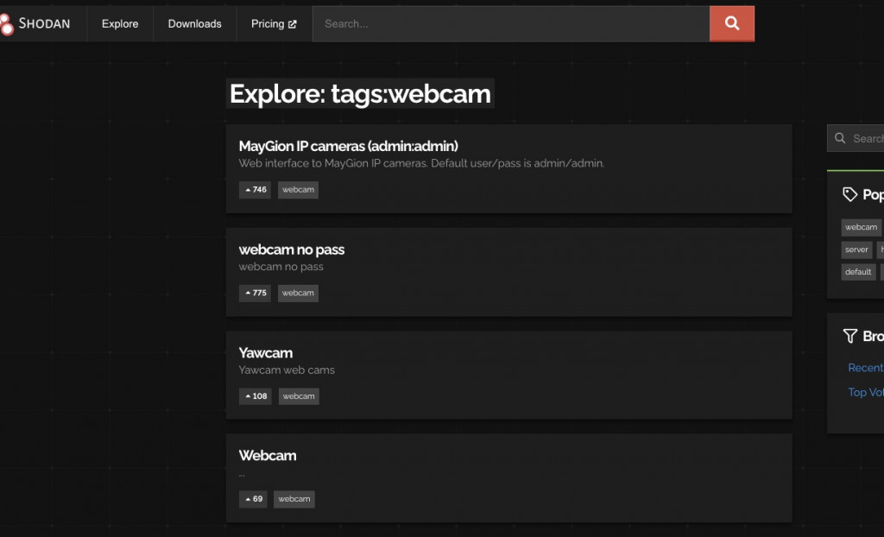Click 'Yawcam web cams' description text
Image resolution: width=884 pixels, height=537 pixels.
coord(287,370)
